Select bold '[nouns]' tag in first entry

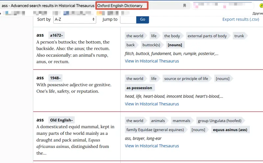(x=175, y=45)
